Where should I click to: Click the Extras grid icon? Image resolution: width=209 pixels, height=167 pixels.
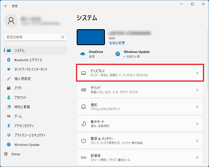coord(6,154)
